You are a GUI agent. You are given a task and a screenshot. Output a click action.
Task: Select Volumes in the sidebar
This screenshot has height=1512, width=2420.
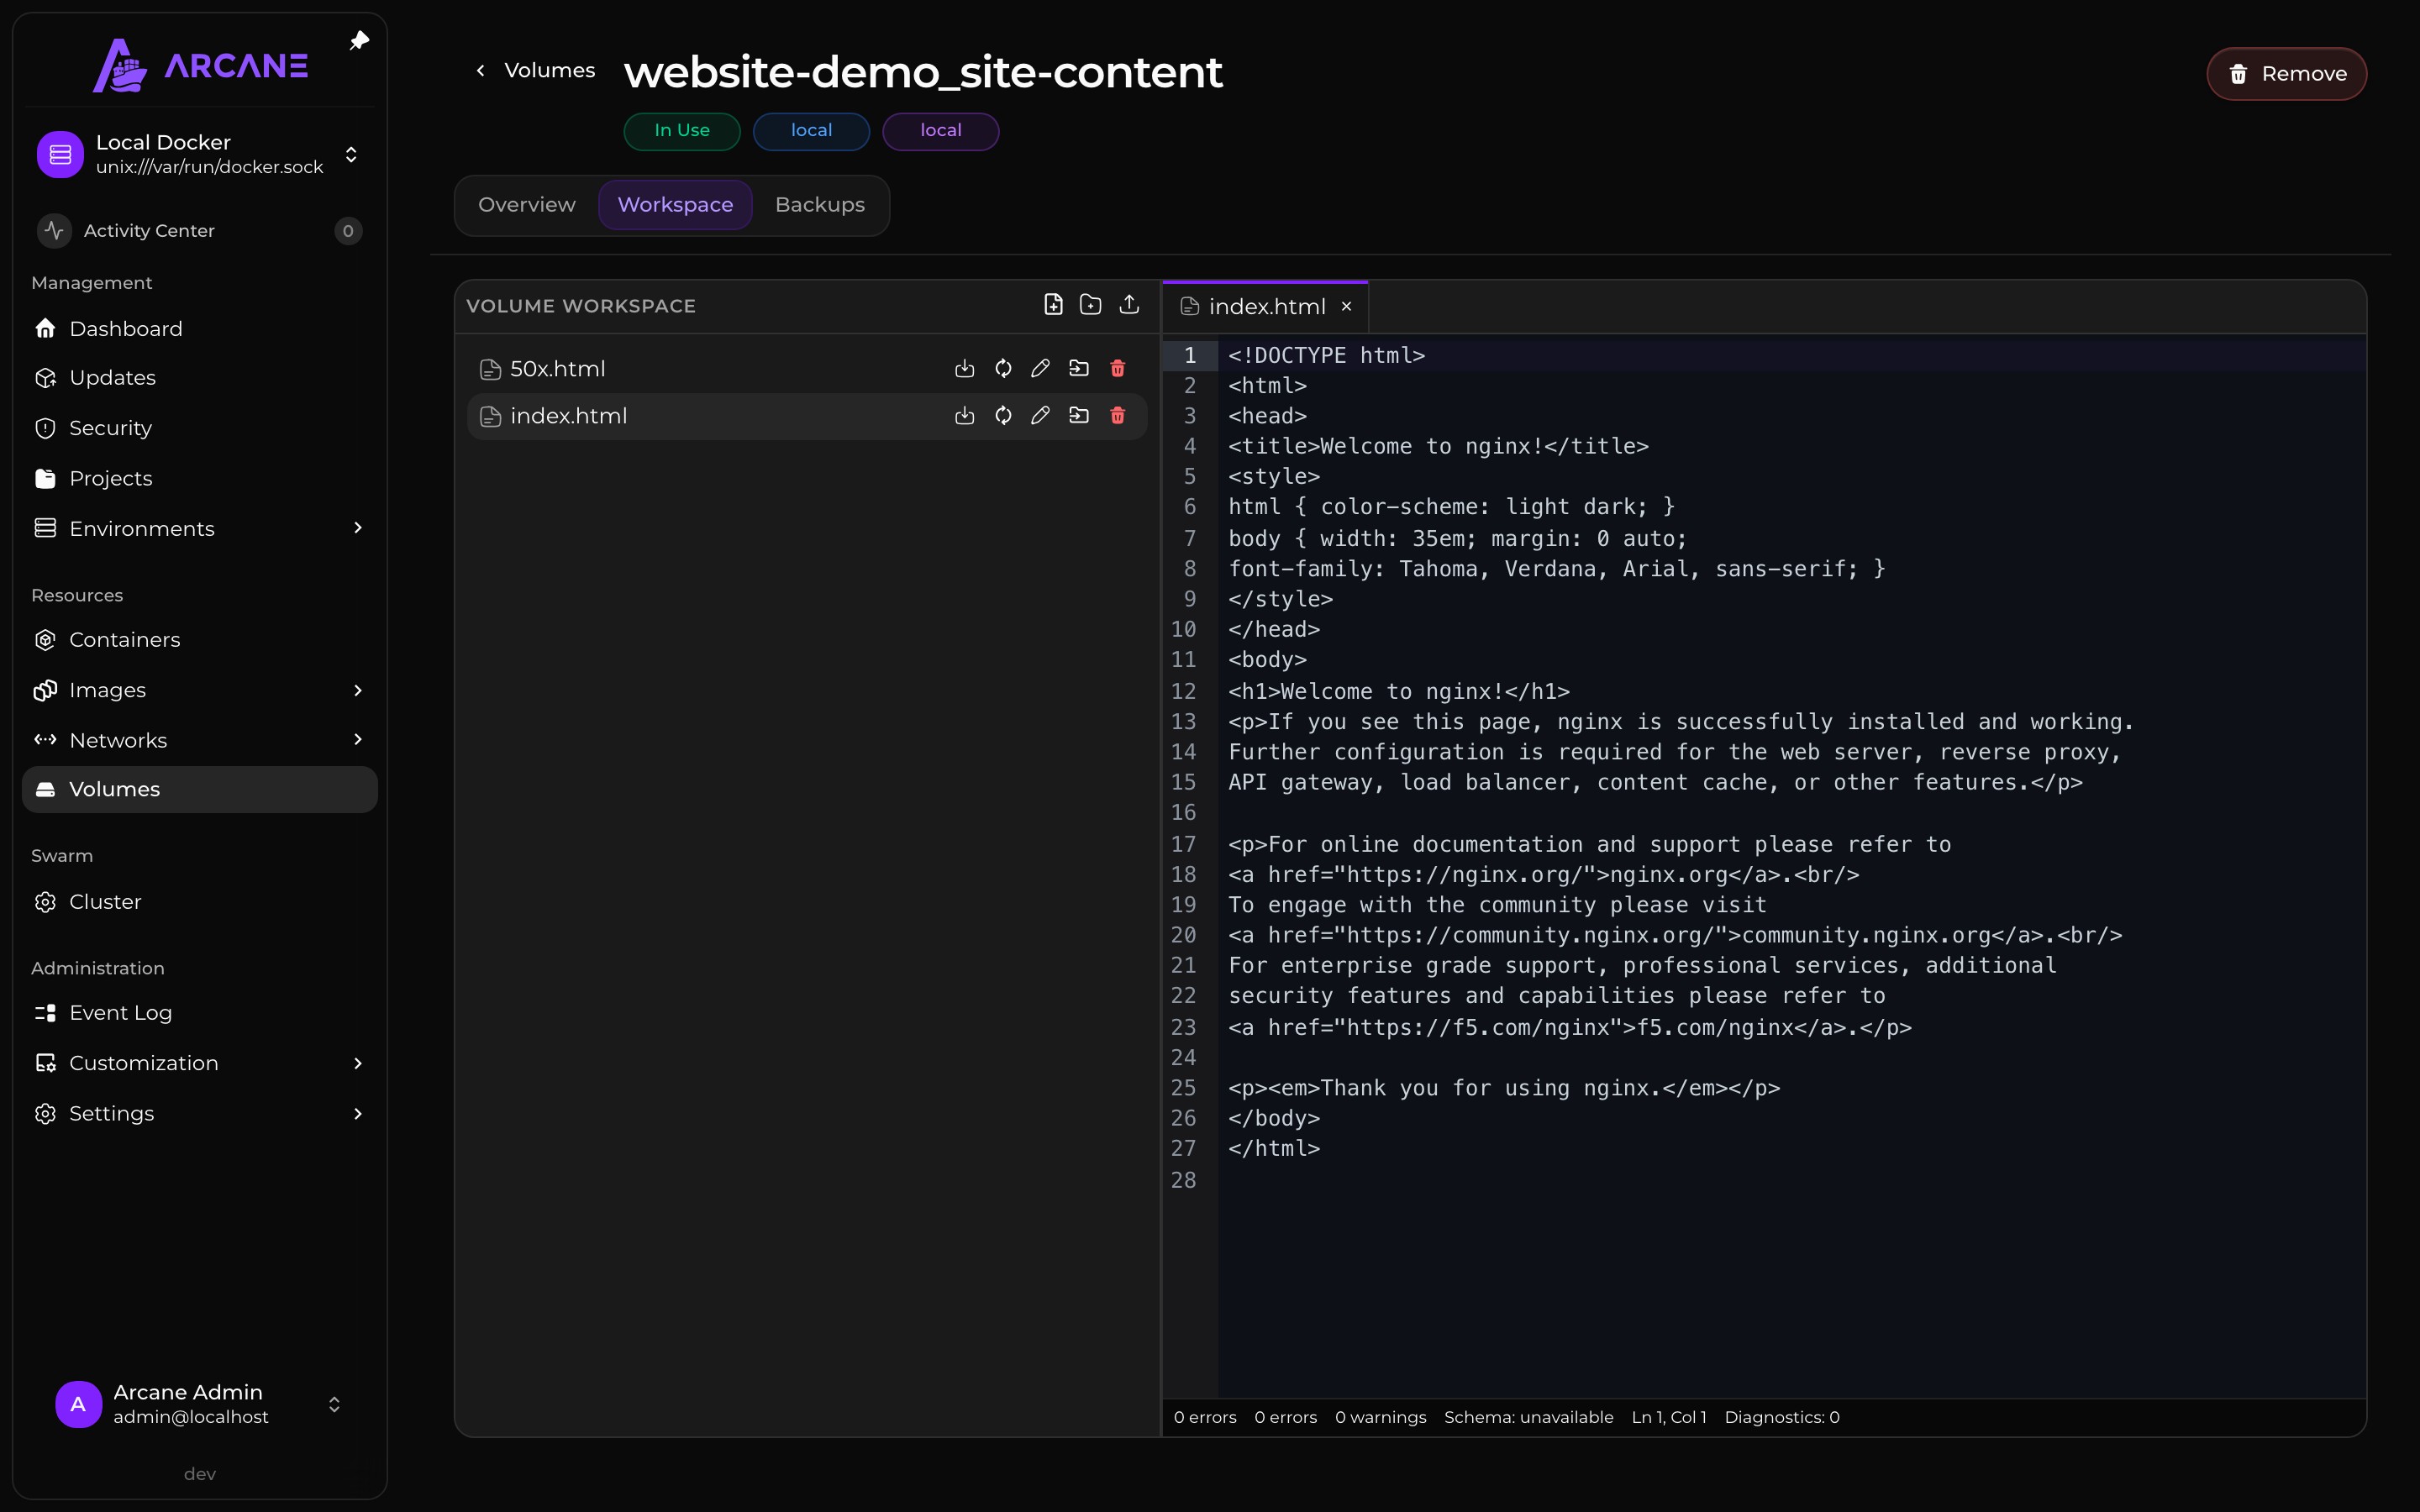pyautogui.click(x=200, y=789)
